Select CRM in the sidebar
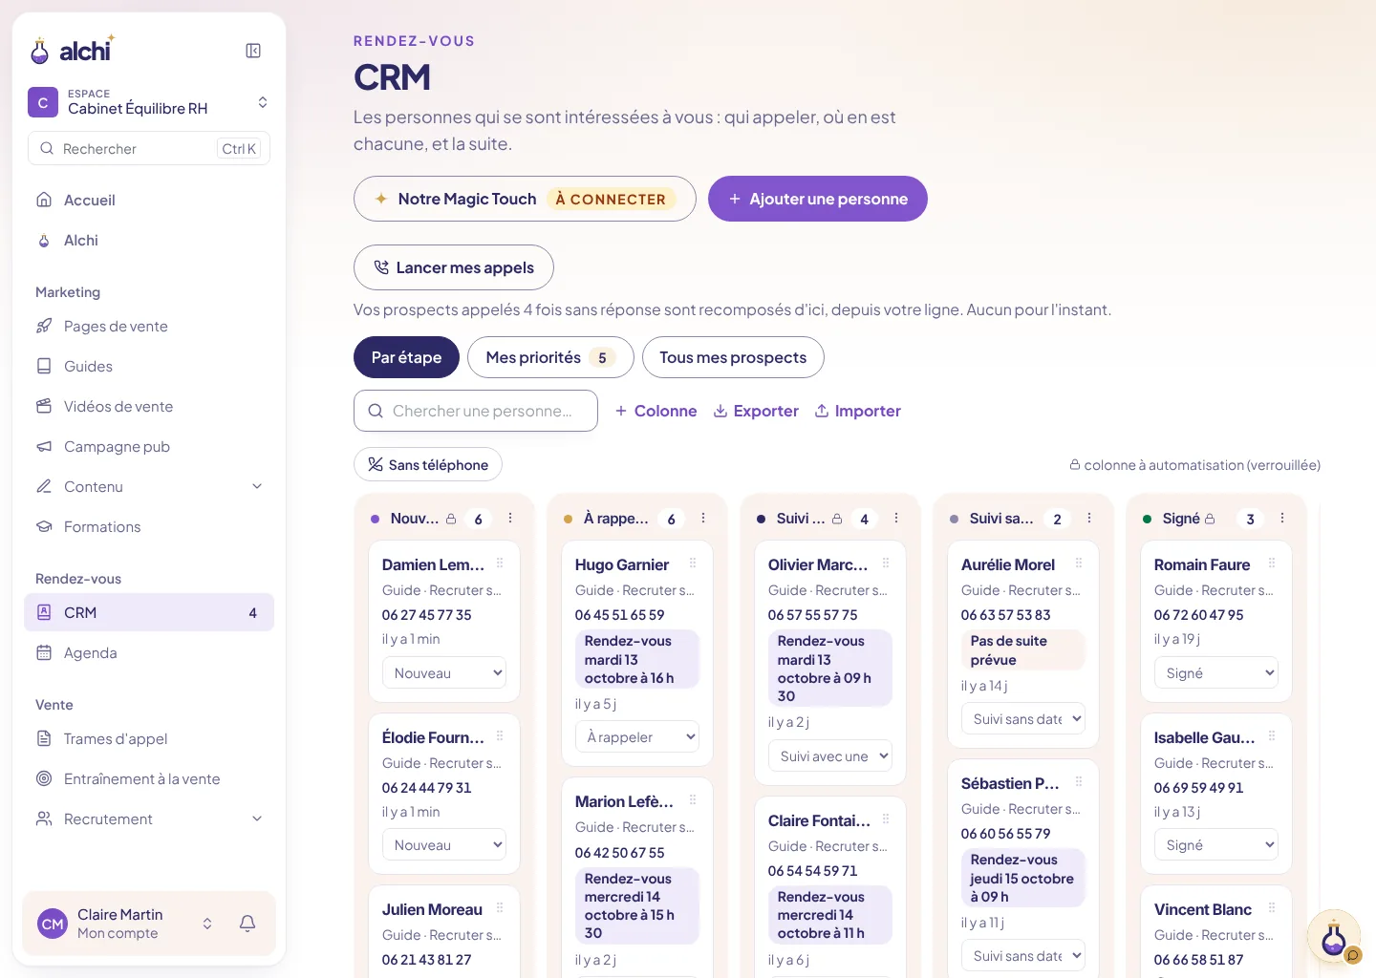Screen dimensions: 1376x978 (x=149, y=613)
